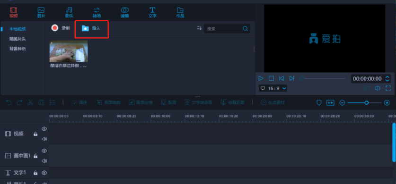Toggle the lock on 文字1 track

[x=35, y=173]
